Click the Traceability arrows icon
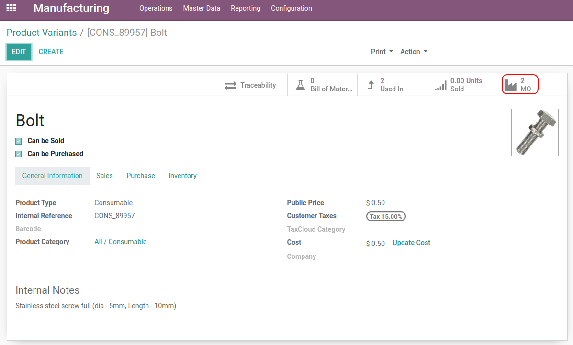The image size is (573, 345). click(231, 85)
